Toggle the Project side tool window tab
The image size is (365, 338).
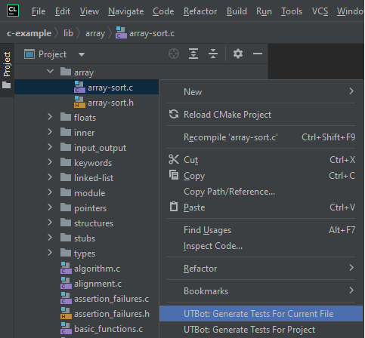(7, 70)
